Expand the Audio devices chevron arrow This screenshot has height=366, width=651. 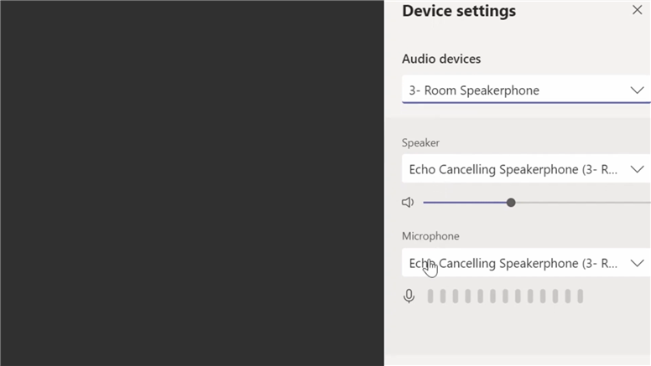pyautogui.click(x=637, y=90)
